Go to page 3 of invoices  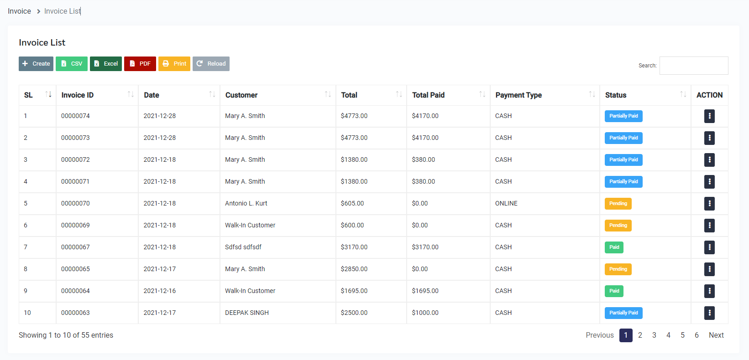coord(654,335)
